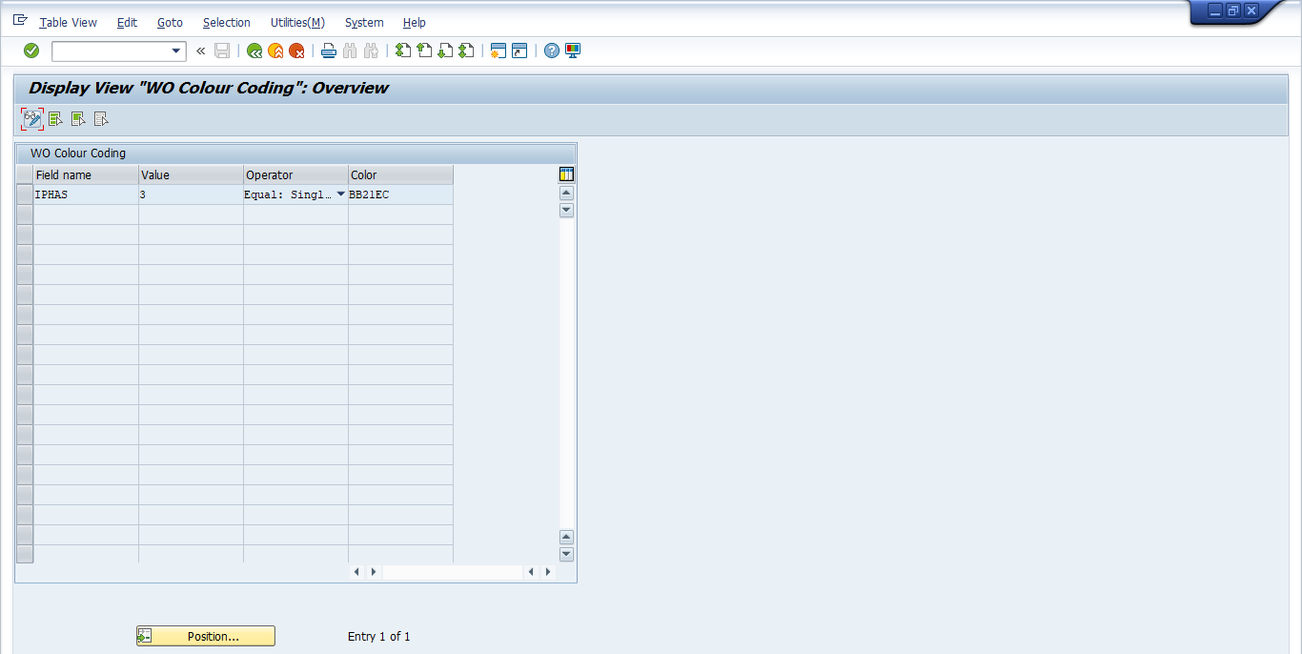Open the Utilities(M) menu

(x=296, y=22)
